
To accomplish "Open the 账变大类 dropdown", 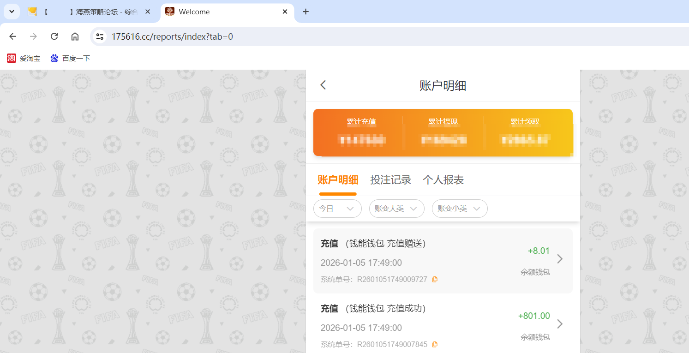I will click(396, 209).
